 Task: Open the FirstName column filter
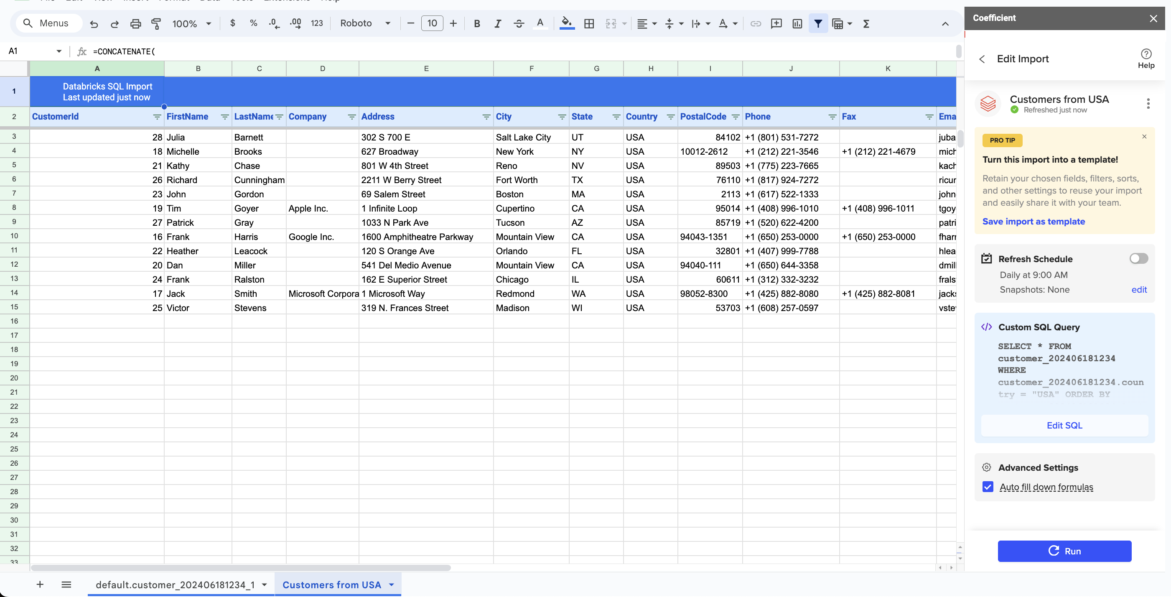click(x=224, y=117)
